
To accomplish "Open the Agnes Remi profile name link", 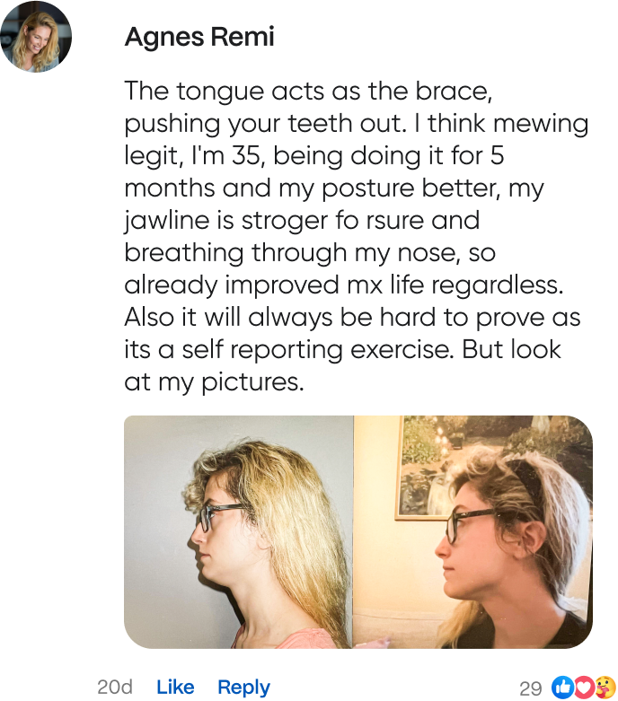I will pos(199,37).
